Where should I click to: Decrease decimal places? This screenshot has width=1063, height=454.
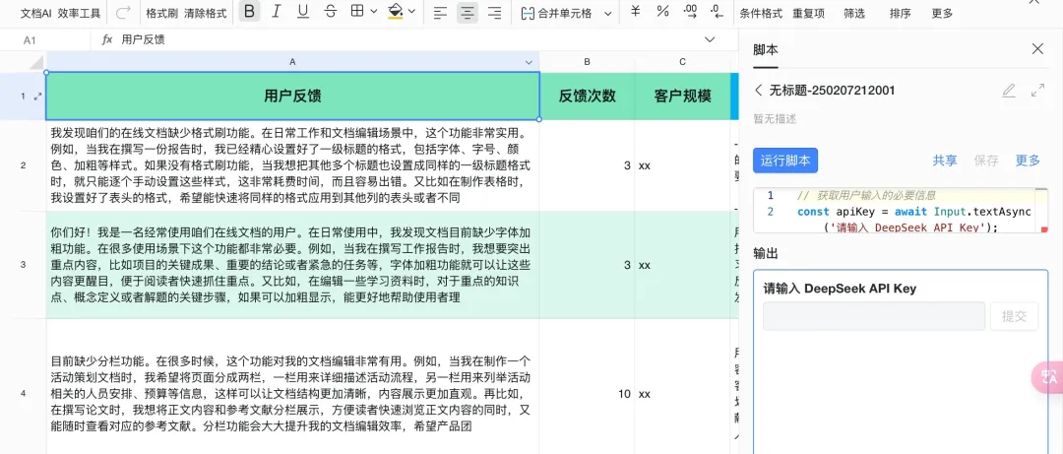click(717, 12)
